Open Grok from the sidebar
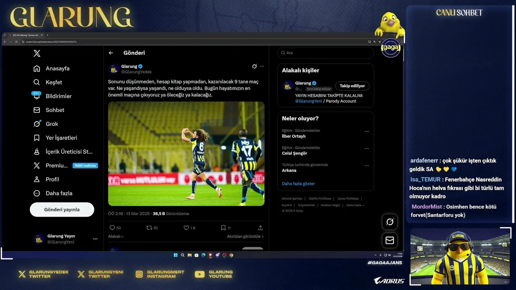The image size is (516, 290). [46, 124]
